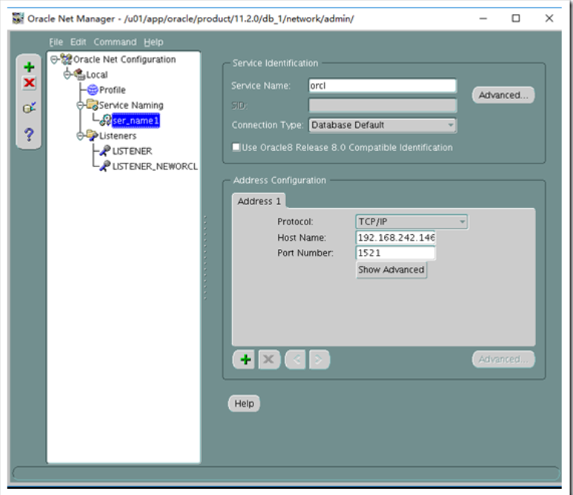Click the Oracle Net Configuration network icon
The height and width of the screenshot is (495, 573).
pos(66,59)
